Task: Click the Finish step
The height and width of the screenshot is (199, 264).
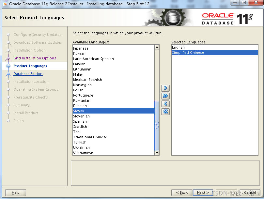Action: (x=19, y=121)
